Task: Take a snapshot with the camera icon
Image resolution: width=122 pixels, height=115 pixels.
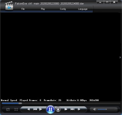Action: [8, 110]
